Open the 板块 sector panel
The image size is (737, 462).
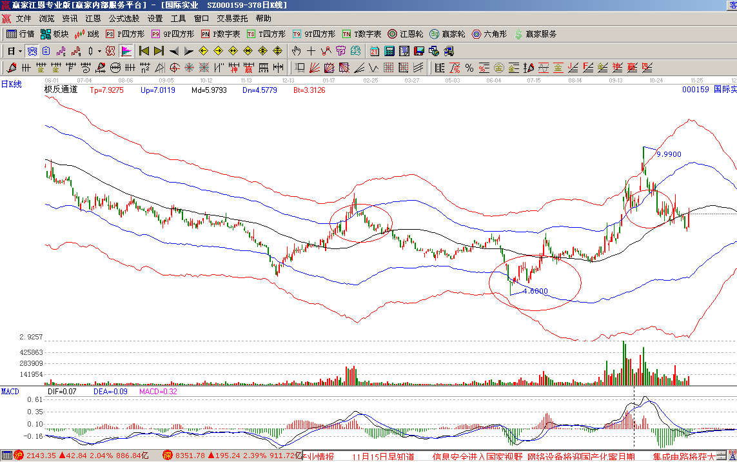click(x=54, y=34)
